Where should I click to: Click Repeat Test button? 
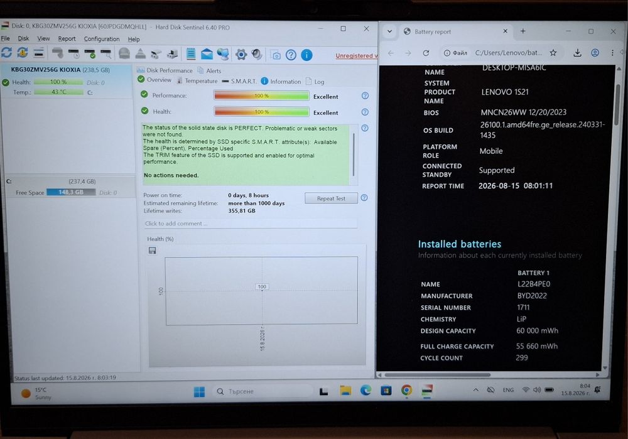click(x=331, y=198)
